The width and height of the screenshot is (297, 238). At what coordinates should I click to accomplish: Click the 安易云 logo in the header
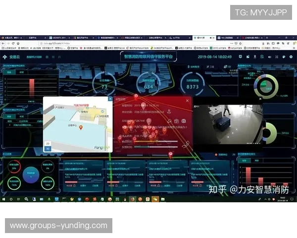[x=14, y=57]
